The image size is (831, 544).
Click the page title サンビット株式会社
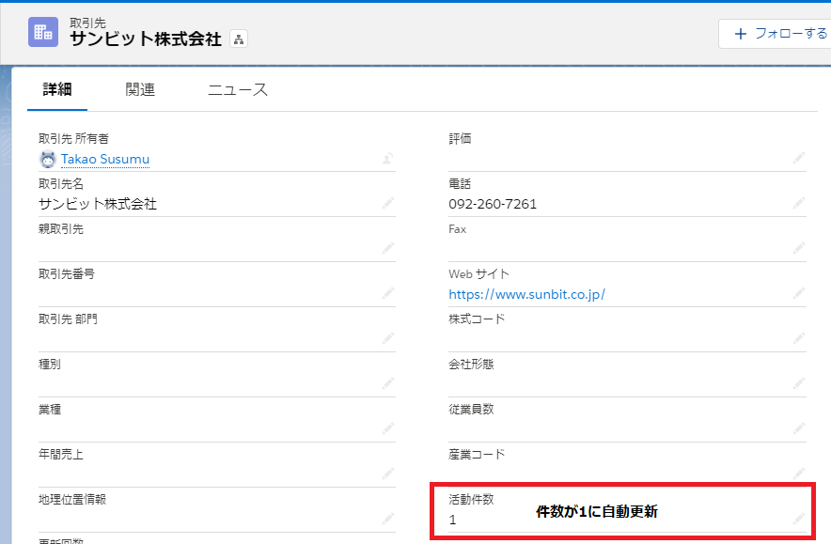coord(146,39)
